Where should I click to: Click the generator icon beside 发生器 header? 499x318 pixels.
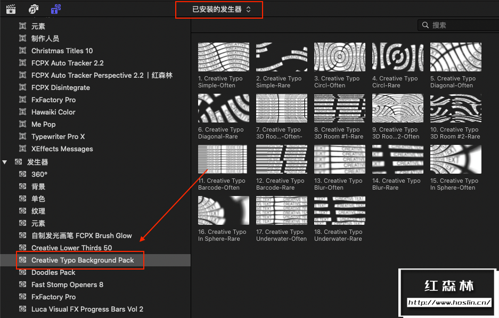(19, 162)
